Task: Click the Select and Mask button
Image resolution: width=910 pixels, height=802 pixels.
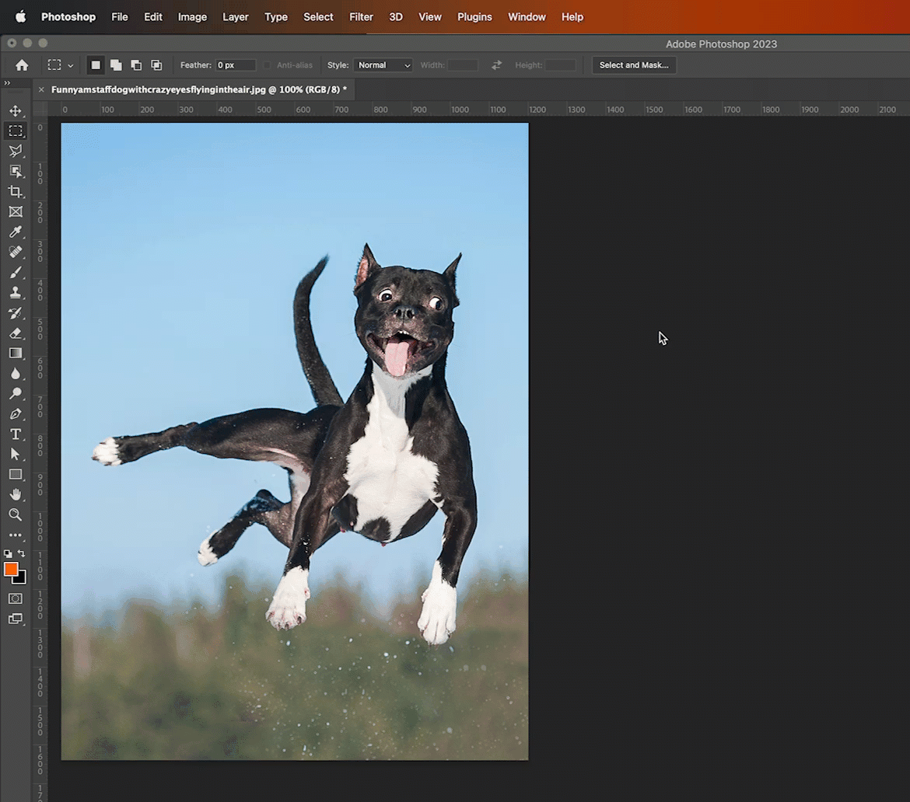Action: point(634,65)
